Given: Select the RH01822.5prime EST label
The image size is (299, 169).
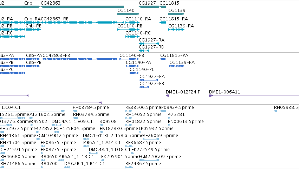Looking at the screenshot, I should coord(143,122).
